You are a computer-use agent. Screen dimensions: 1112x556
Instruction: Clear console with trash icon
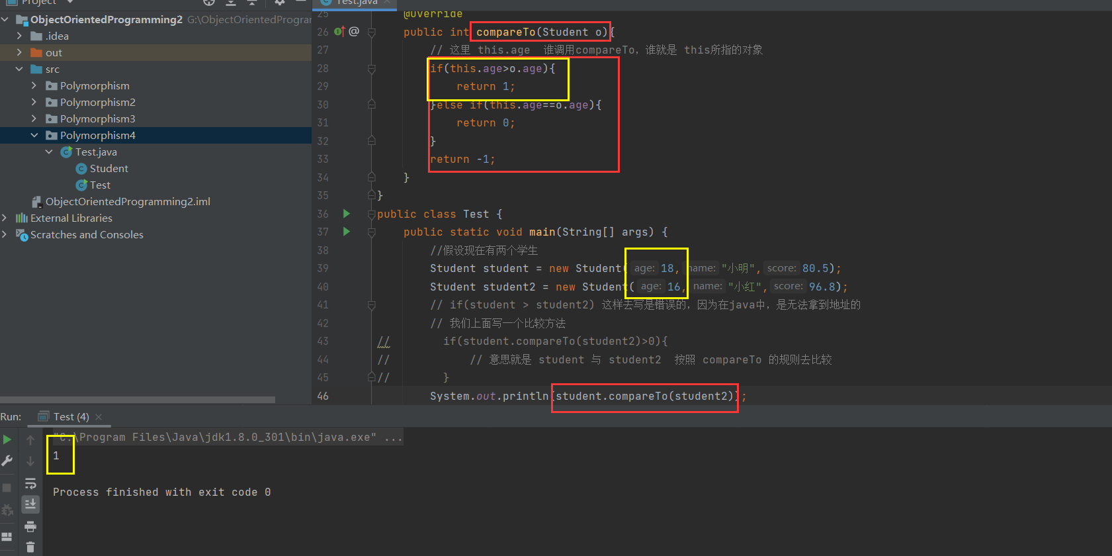[30, 547]
